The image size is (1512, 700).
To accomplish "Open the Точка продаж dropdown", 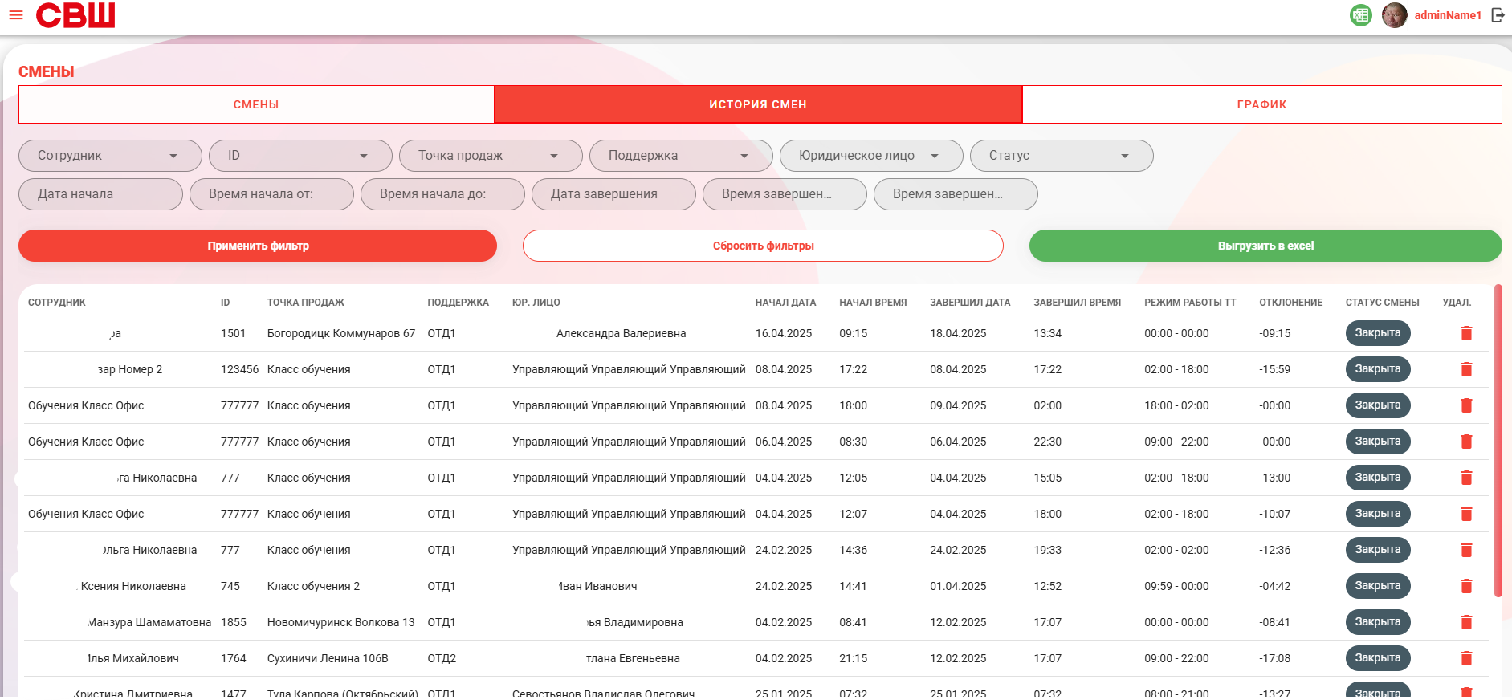I will [491, 156].
